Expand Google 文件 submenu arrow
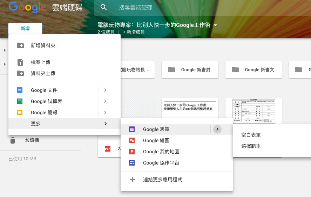 105,90
